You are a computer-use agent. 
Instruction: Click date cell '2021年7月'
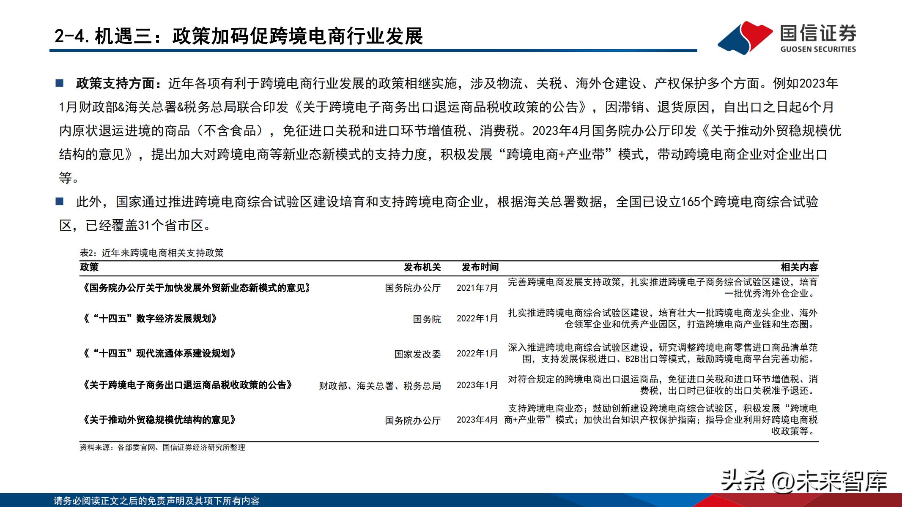(x=477, y=288)
